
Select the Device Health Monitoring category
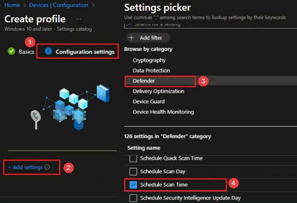(x=163, y=112)
